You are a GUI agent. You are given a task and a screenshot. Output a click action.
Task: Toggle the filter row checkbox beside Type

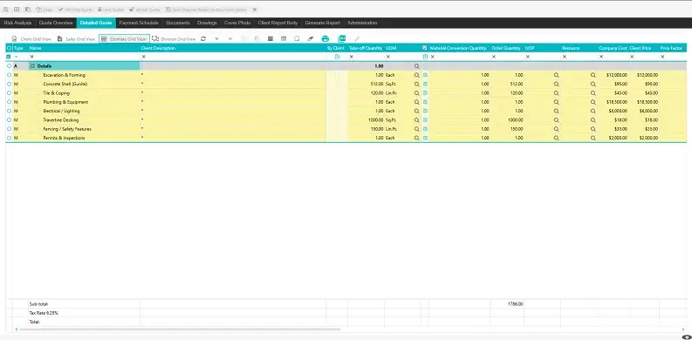pyautogui.click(x=9, y=57)
